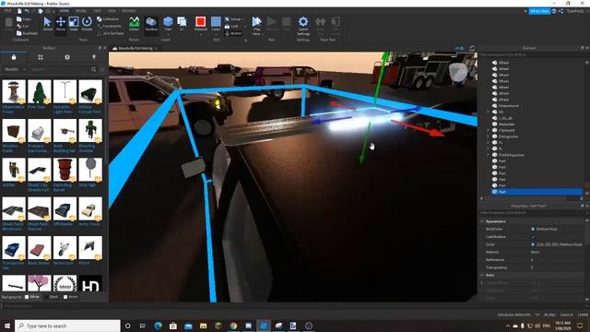Duplicate the selected object
The image size is (590, 332).
click(x=27, y=33)
